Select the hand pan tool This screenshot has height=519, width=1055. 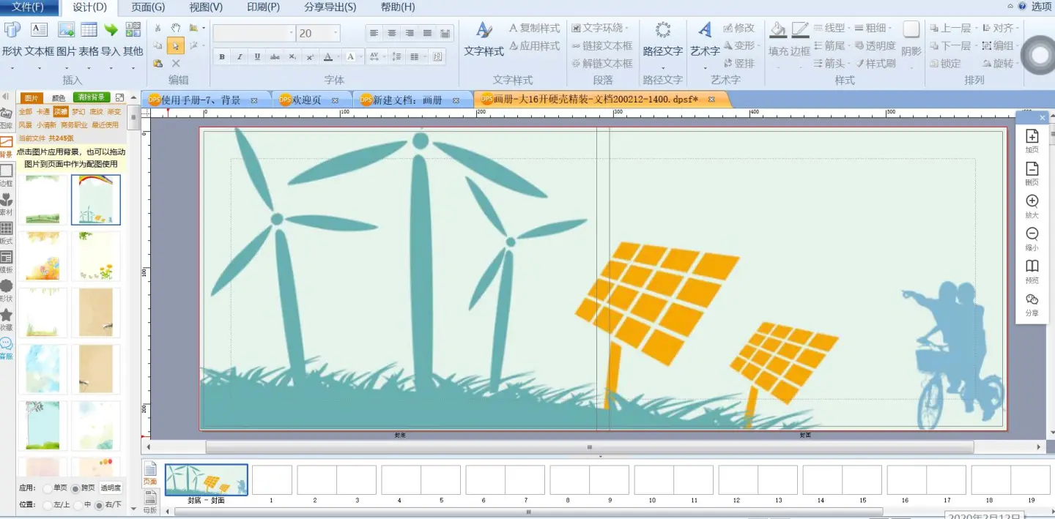176,28
